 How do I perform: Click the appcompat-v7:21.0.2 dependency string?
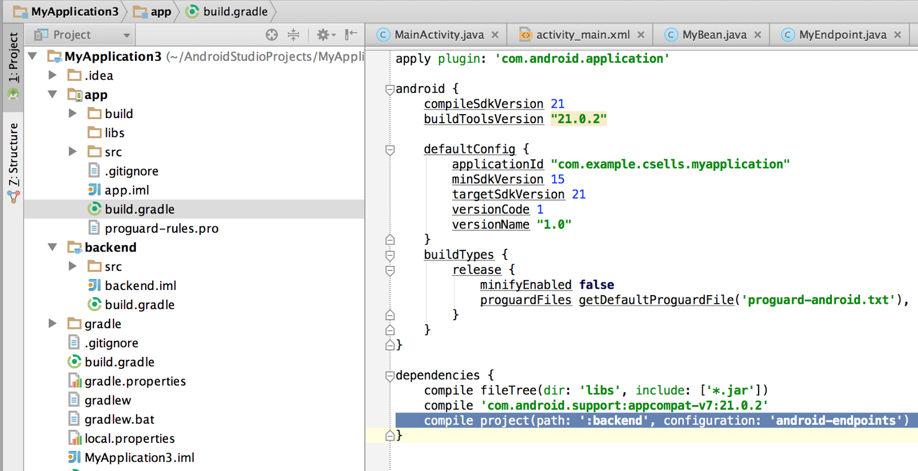pyautogui.click(x=624, y=406)
